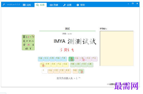Switch to the 反查 tab
This screenshot has width=143, height=94.
(x=40, y=5)
